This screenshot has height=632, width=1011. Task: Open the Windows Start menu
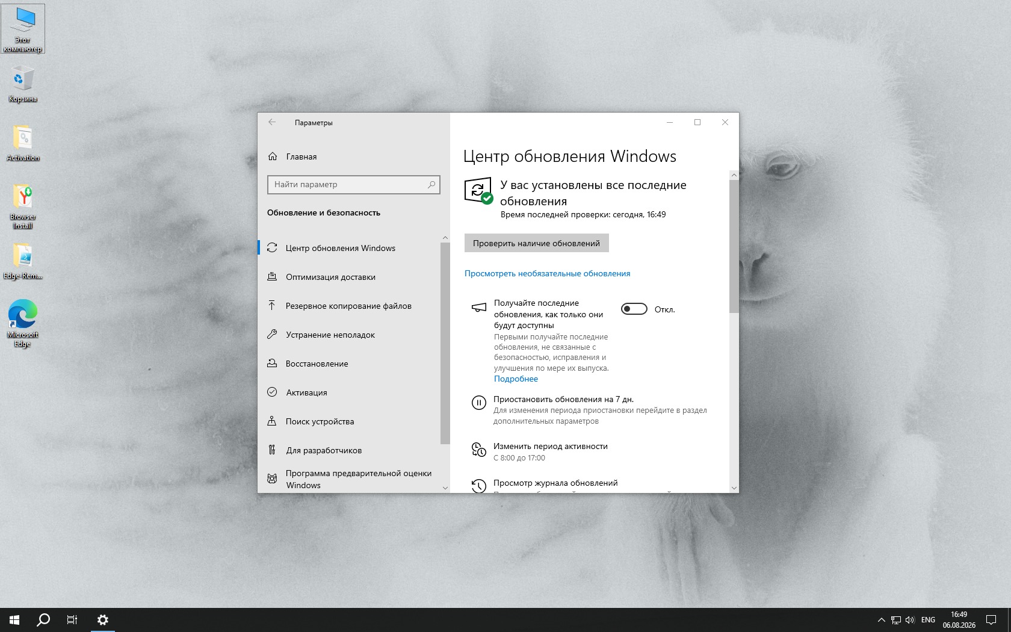point(14,620)
